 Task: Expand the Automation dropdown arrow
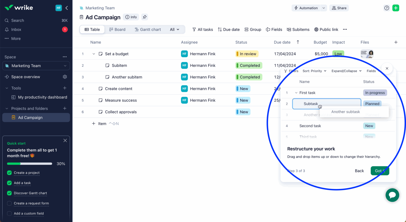coord(324,8)
